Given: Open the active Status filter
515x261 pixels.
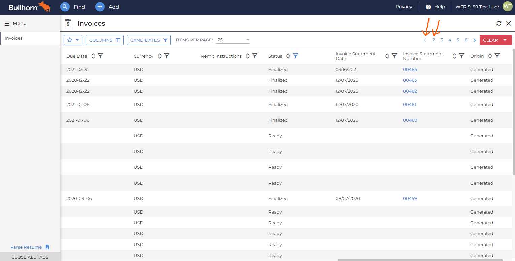Looking at the screenshot, I should point(295,56).
